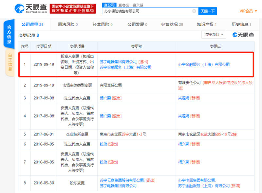Viewport: 262px width, 193px height.
Task: Select the 2016-05-30 date cell
Action: [44, 183]
